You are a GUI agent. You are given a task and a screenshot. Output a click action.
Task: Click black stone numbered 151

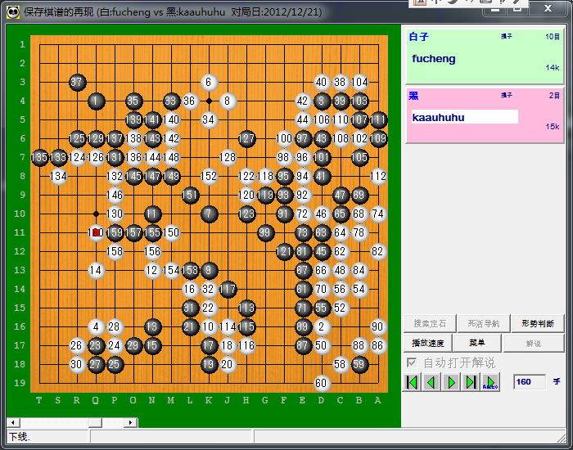[190, 195]
